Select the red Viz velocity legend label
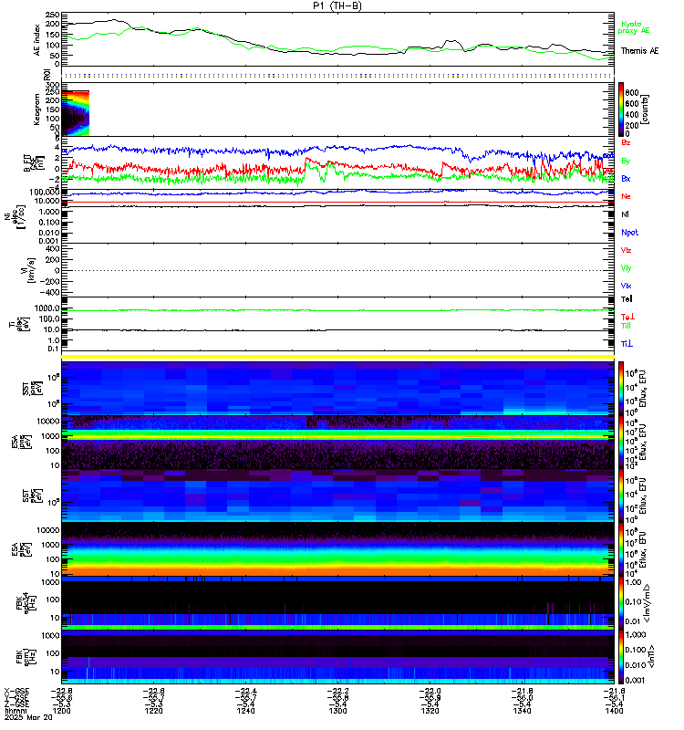Viewport: 684px width, 730px height. [x=626, y=250]
